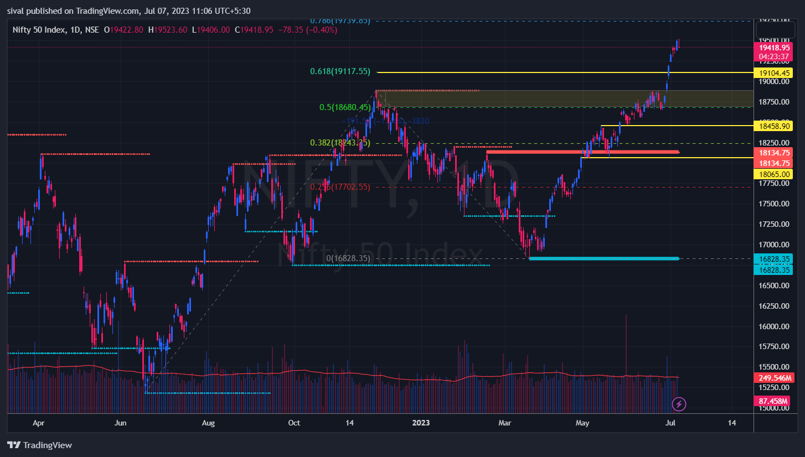
Task: Click the yellow 18065.00 price tag
Action: (x=773, y=174)
